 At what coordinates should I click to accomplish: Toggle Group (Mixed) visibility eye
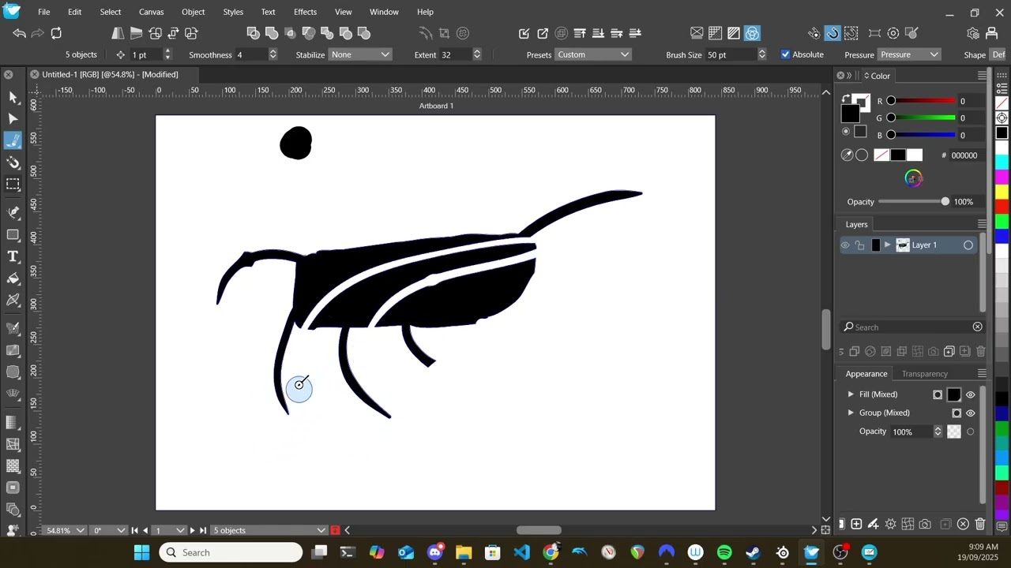click(x=971, y=413)
